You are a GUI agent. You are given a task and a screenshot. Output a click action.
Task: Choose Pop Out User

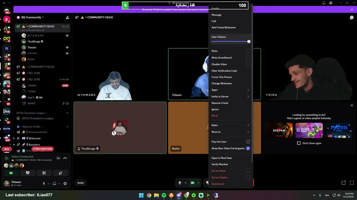[x=230, y=142]
